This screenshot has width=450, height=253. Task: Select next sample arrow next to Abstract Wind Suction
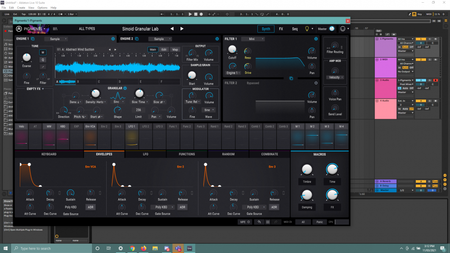[115, 50]
